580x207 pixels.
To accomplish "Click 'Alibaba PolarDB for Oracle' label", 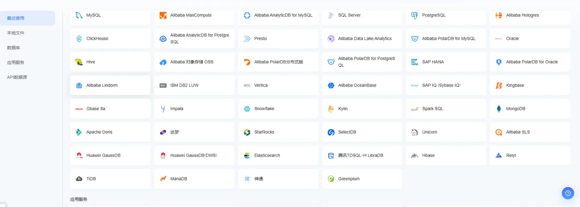I will (532, 62).
